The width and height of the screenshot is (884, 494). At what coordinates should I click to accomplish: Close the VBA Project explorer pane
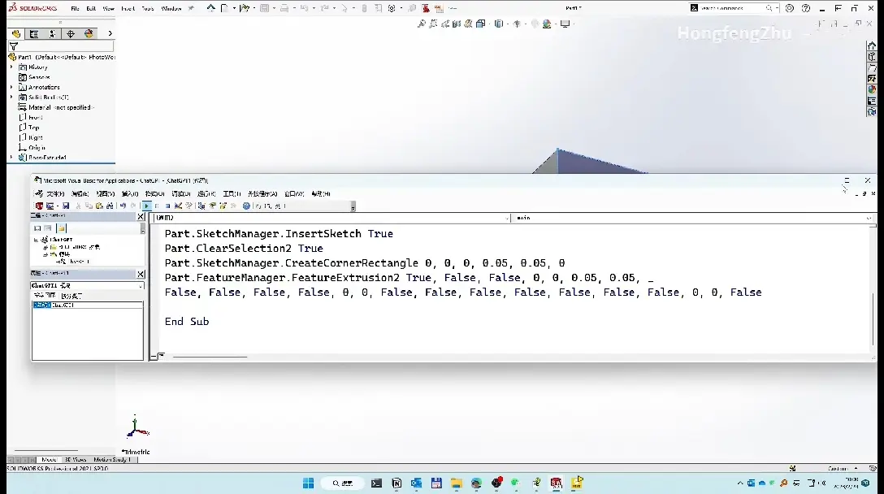[141, 217]
